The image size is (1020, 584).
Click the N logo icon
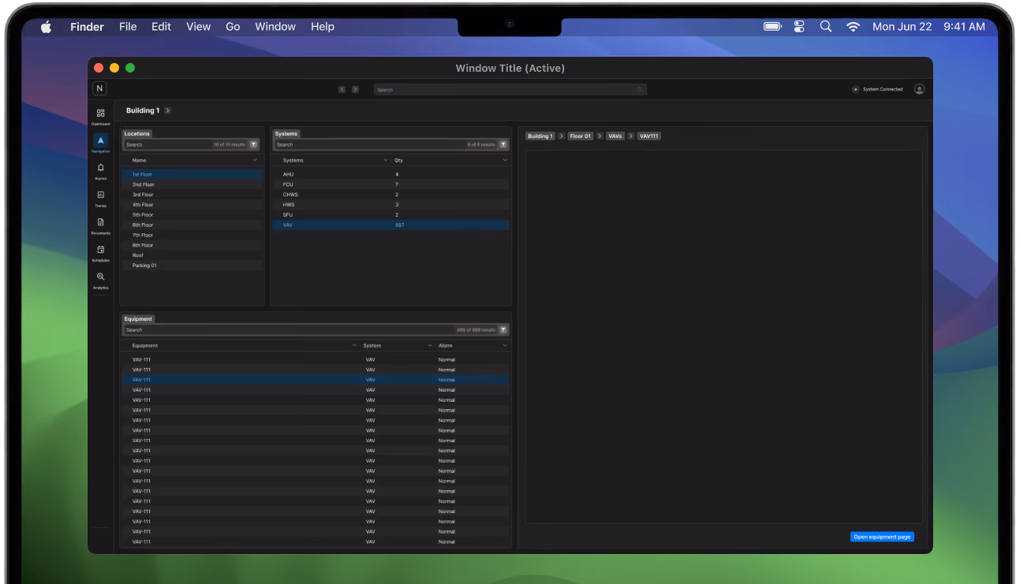click(x=99, y=88)
